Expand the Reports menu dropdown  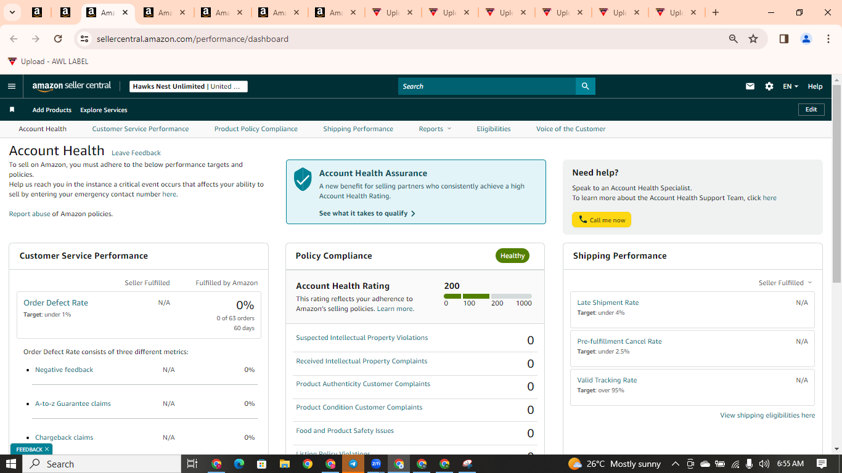pyautogui.click(x=435, y=129)
